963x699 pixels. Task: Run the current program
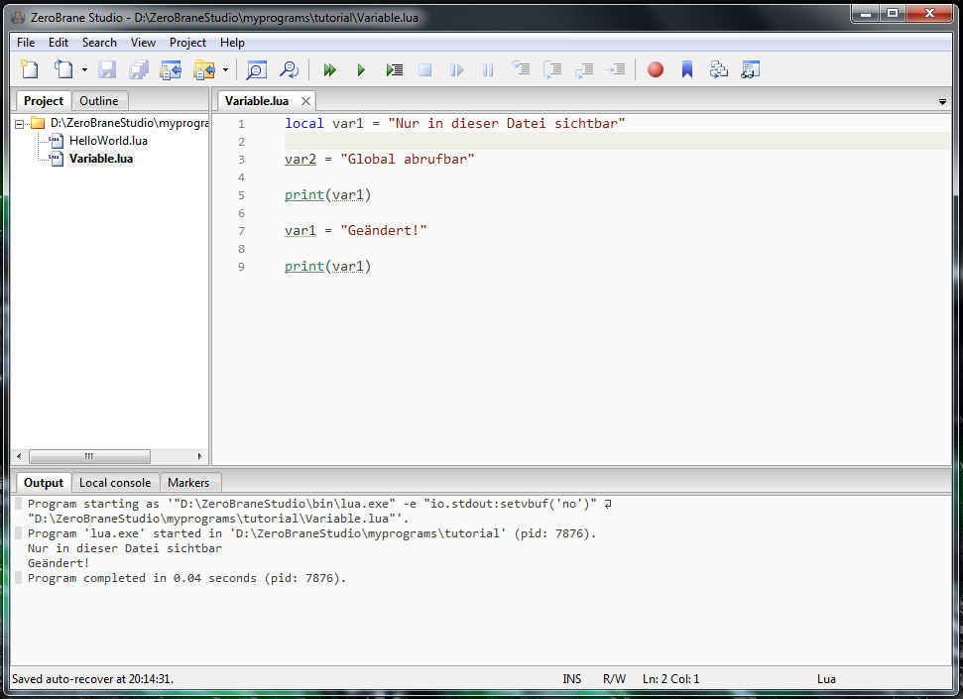[329, 69]
